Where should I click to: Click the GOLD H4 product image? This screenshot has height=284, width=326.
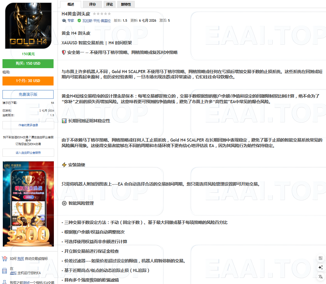[28, 26]
